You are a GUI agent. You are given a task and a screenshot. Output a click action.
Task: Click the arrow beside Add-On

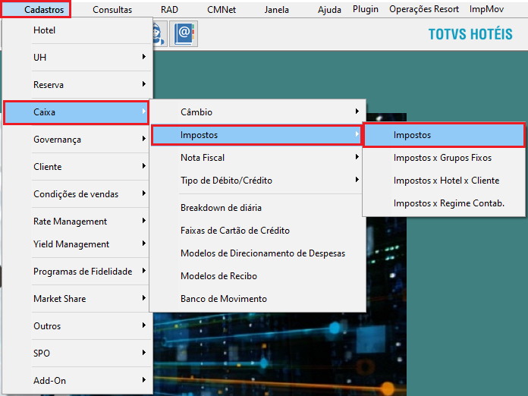144,379
